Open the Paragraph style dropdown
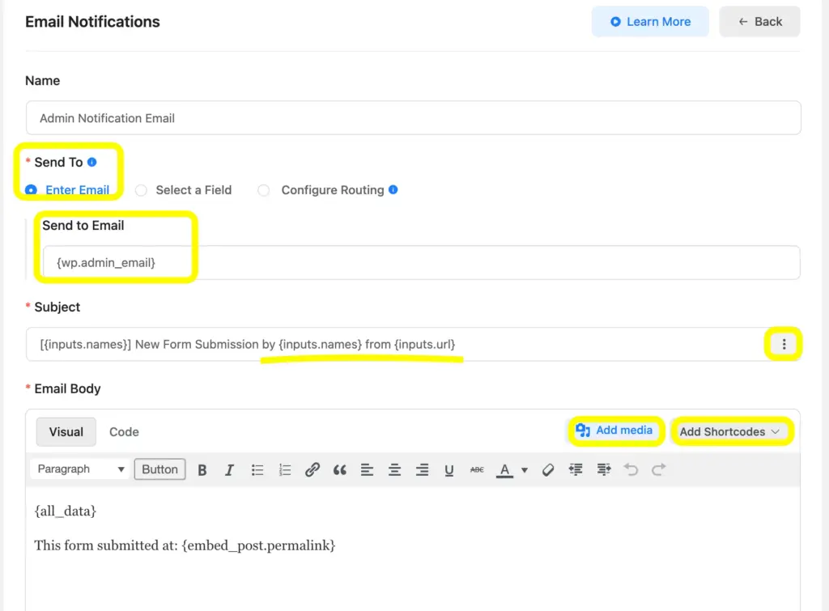The width and height of the screenshot is (829, 611). pos(79,469)
